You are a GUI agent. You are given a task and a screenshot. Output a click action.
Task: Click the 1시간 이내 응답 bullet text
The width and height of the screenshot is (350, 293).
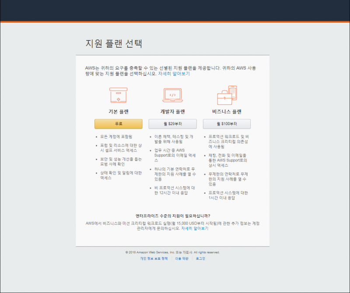coord(228,195)
